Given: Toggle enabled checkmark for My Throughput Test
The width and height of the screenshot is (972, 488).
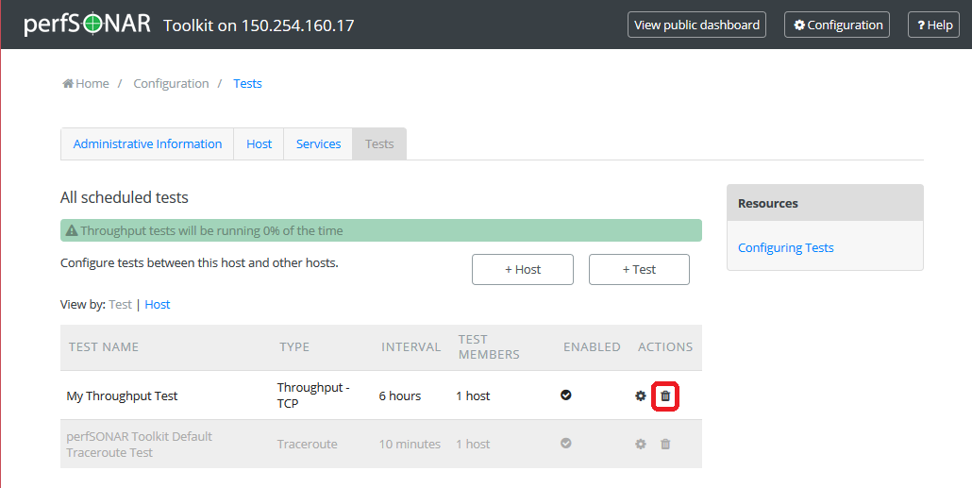Looking at the screenshot, I should click(x=566, y=395).
